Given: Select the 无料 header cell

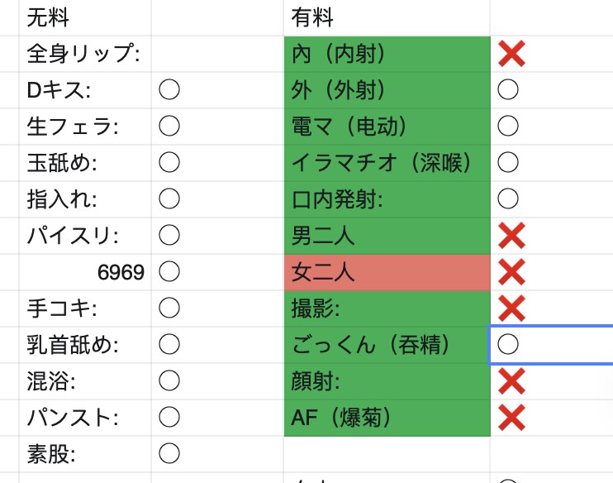Looking at the screenshot, I should [85, 17].
